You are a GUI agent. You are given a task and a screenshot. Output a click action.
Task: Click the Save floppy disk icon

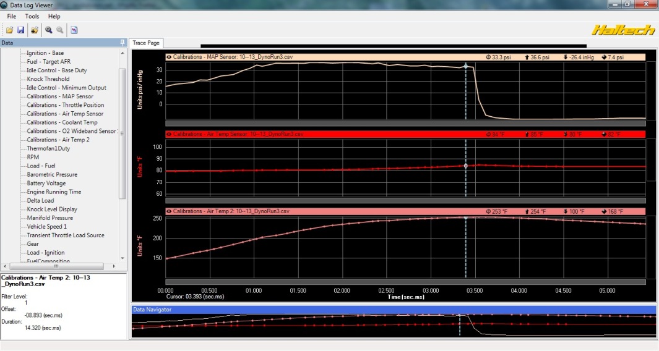click(20, 30)
